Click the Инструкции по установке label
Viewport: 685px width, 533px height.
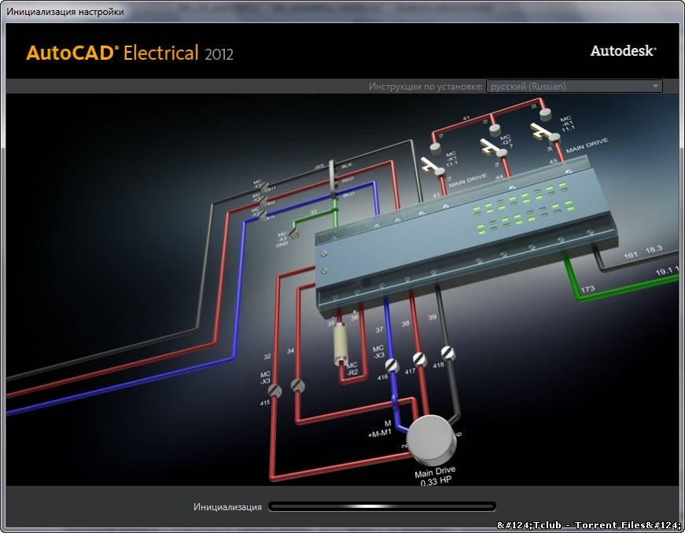(425, 86)
